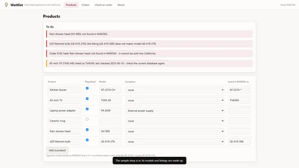Click the sample shop notification toast

coord(149,161)
